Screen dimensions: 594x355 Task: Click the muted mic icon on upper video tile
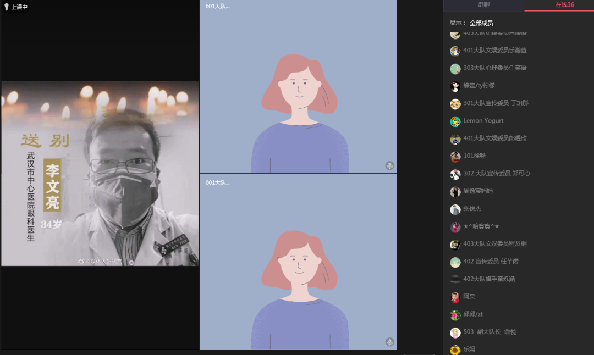[x=389, y=165]
